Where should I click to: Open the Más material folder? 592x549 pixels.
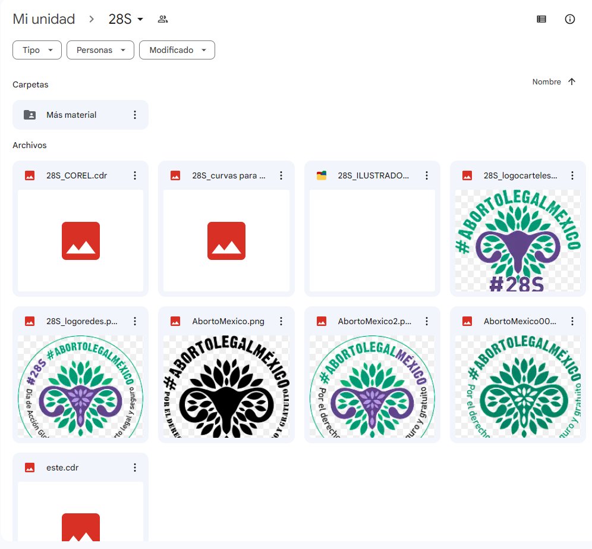pyautogui.click(x=80, y=115)
